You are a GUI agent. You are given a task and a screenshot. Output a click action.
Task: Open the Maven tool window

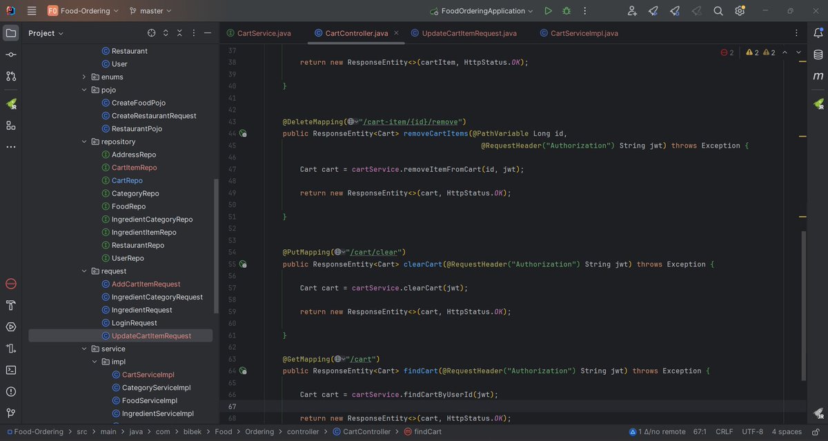click(x=818, y=76)
